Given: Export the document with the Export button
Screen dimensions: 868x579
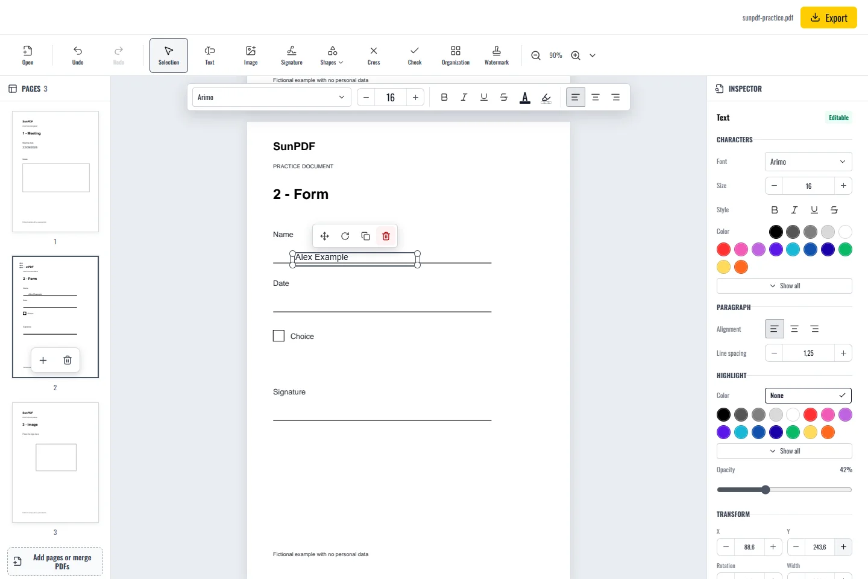Looking at the screenshot, I should coord(829,17).
